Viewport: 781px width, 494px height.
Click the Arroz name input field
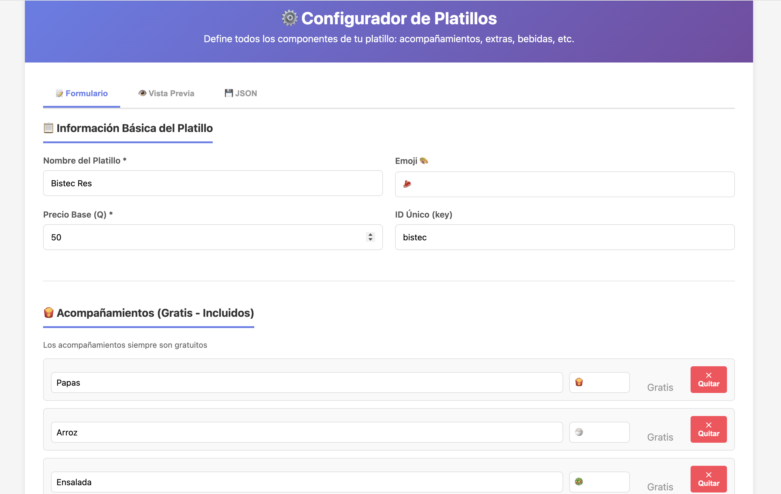point(306,432)
